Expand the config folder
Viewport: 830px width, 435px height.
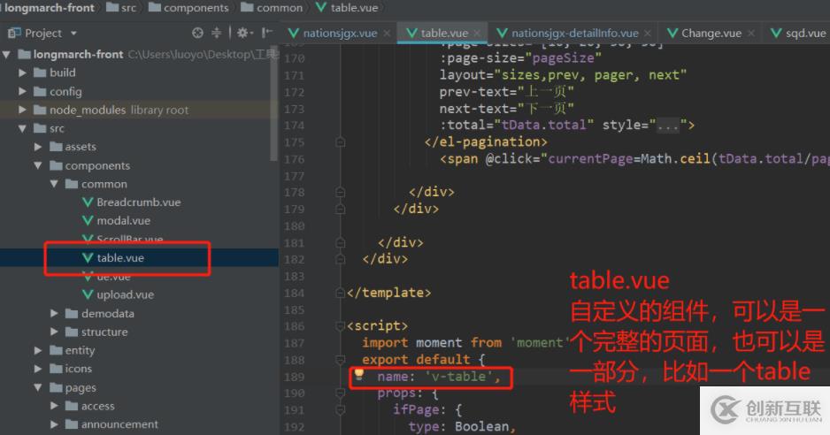click(22, 92)
